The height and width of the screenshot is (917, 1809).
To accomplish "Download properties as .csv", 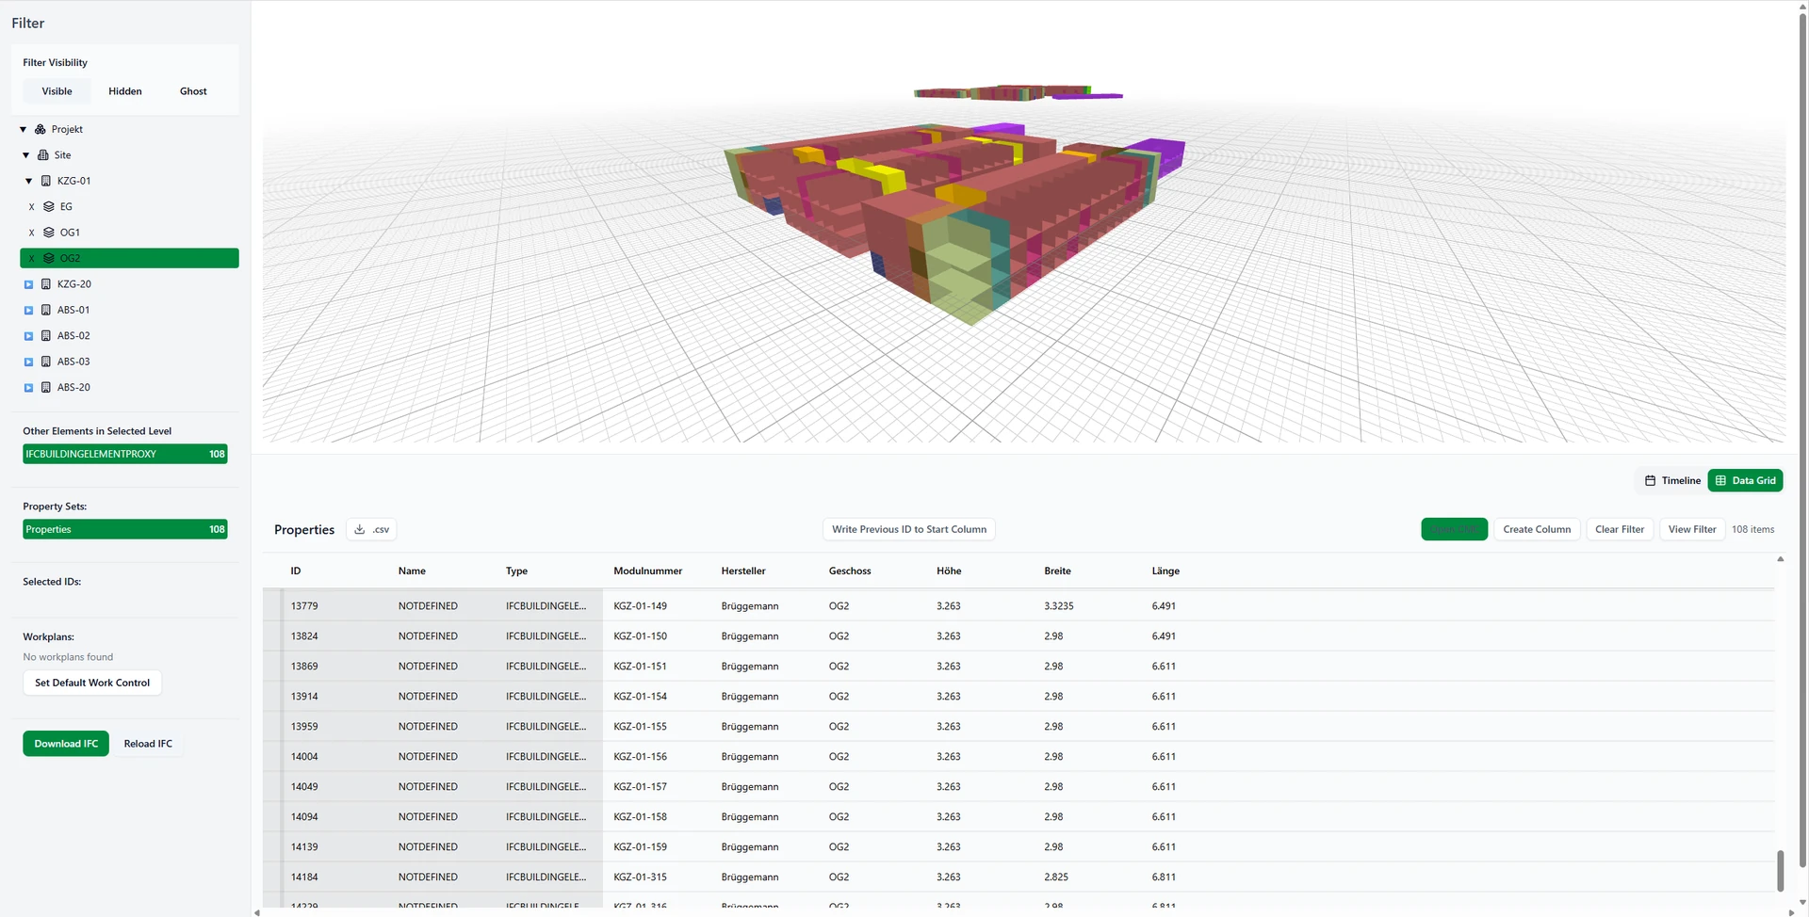I will point(371,529).
